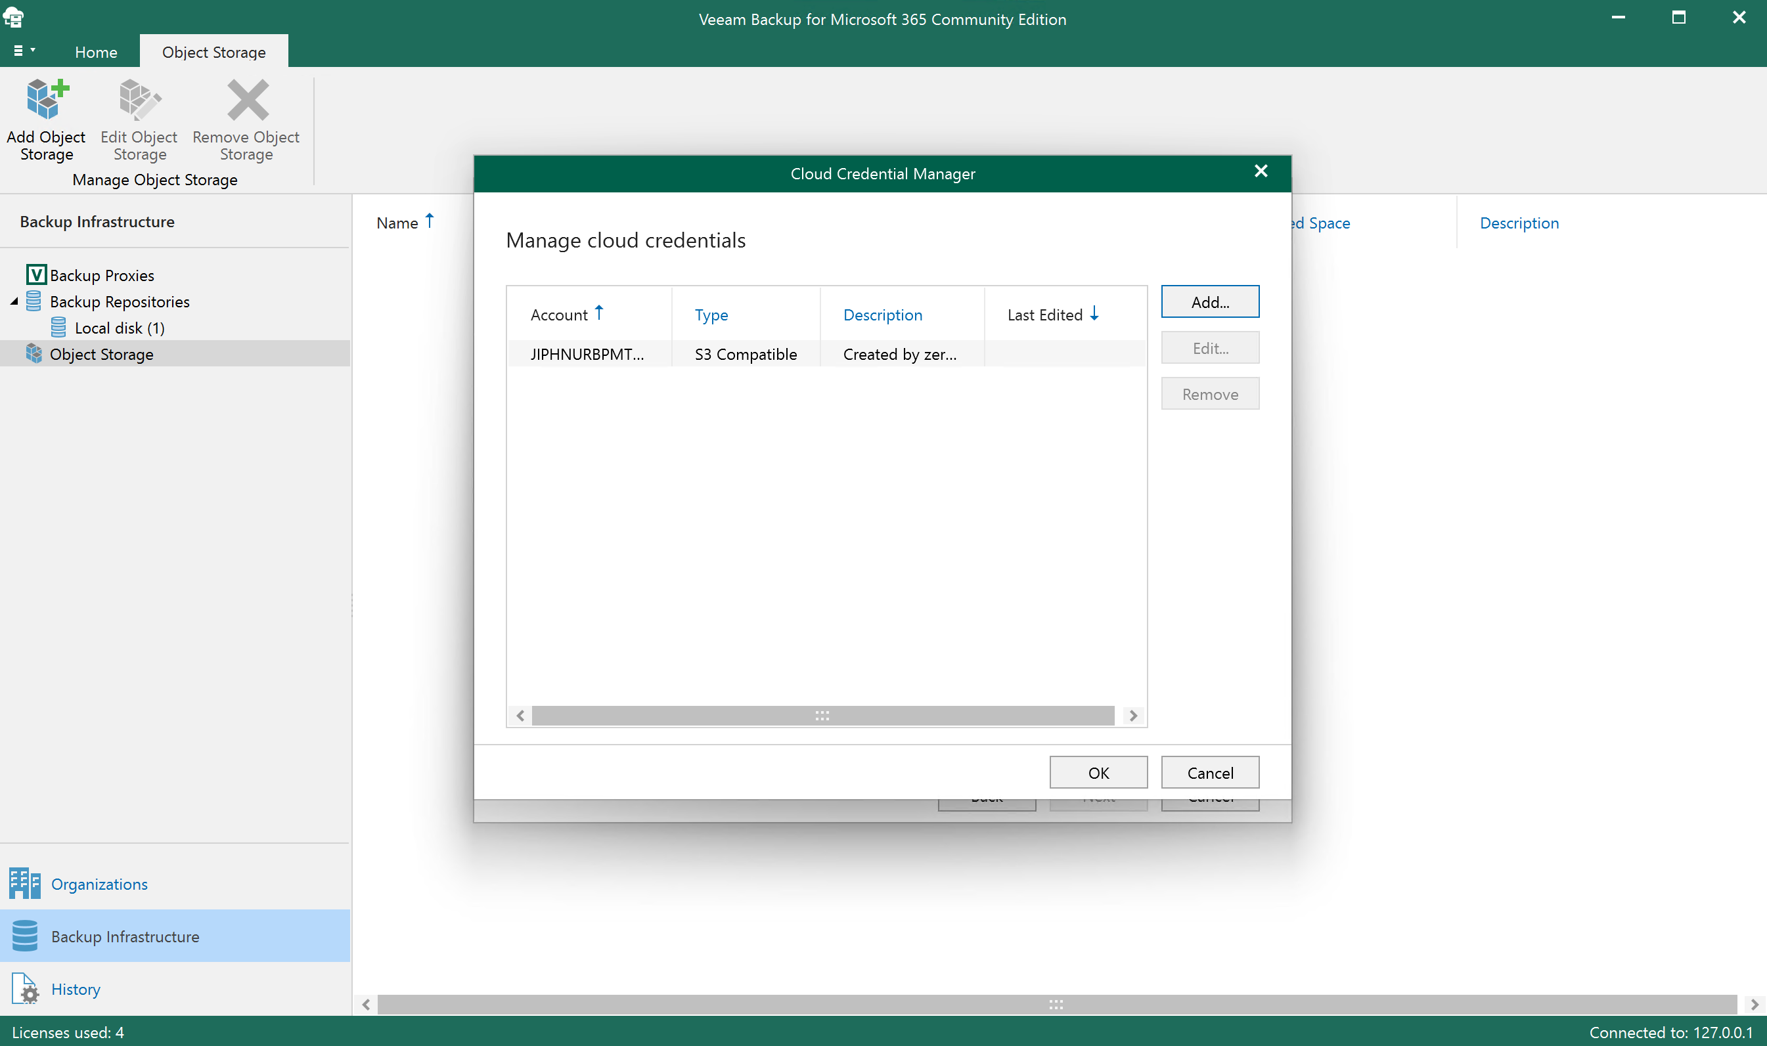The width and height of the screenshot is (1767, 1046).
Task: Collapse the Backup Repositories tree node
Action: 12,301
